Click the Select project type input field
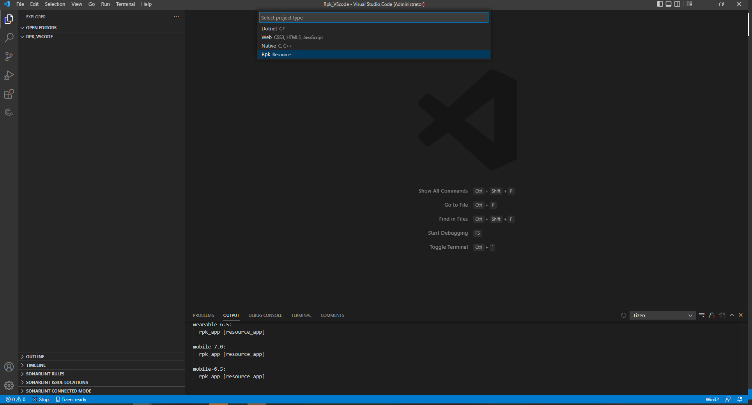752x405 pixels. pyautogui.click(x=373, y=18)
